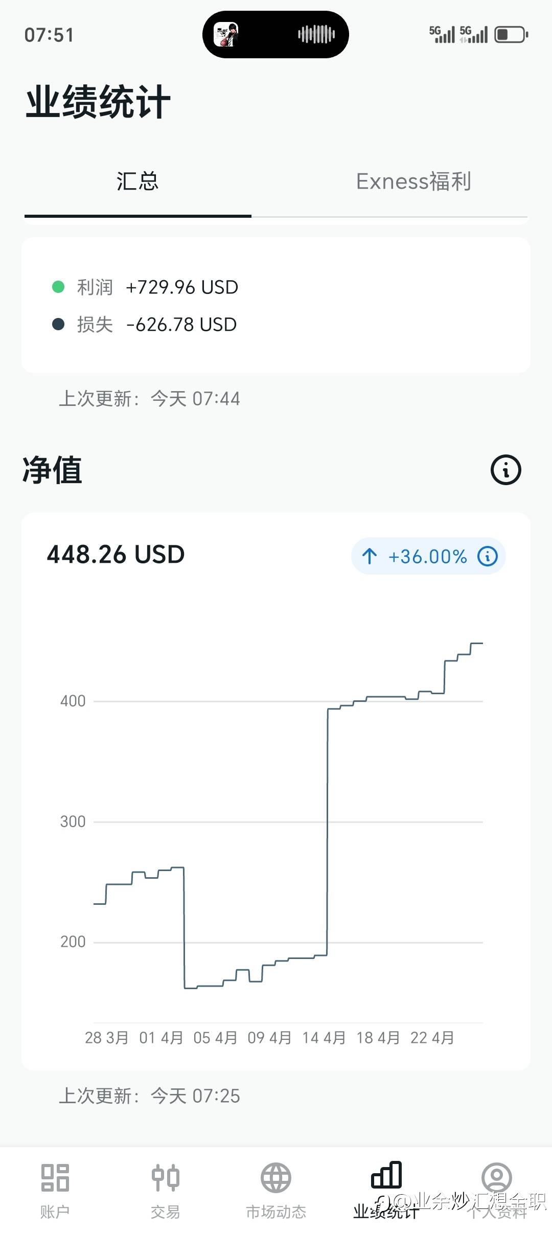Open 市场动态 globe icon
The image size is (552, 1233).
[x=276, y=1177]
